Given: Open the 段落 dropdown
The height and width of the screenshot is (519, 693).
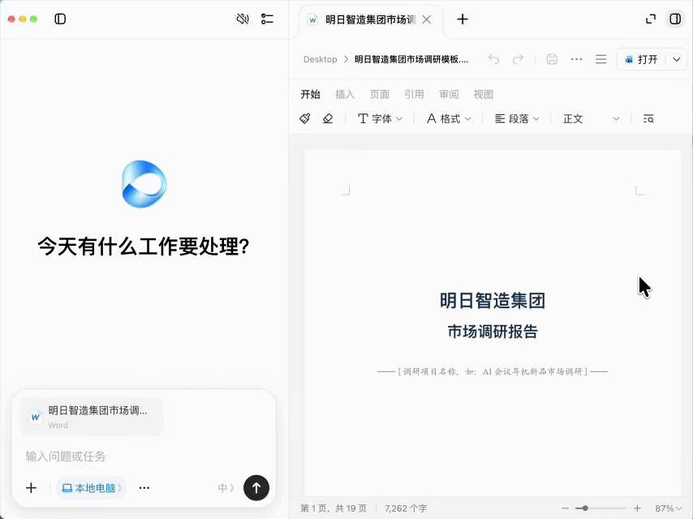Looking at the screenshot, I should [x=517, y=118].
